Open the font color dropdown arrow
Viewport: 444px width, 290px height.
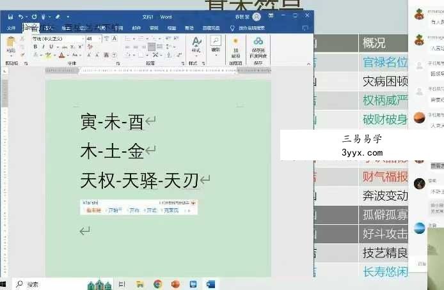(x=68, y=55)
